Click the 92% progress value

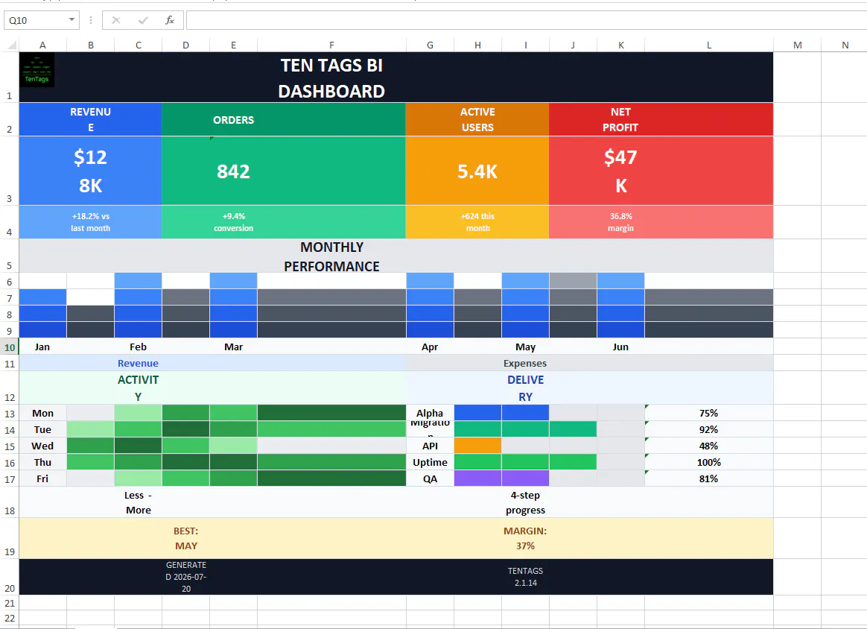(x=709, y=429)
